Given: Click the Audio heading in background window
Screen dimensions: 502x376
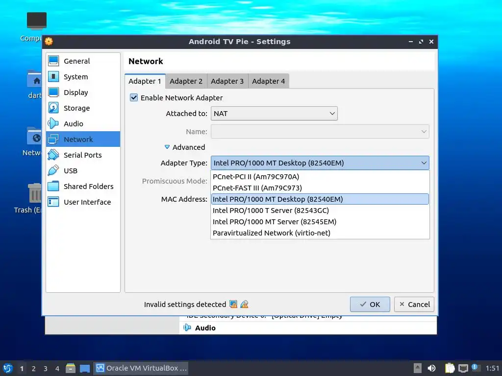Looking at the screenshot, I should click(x=205, y=328).
